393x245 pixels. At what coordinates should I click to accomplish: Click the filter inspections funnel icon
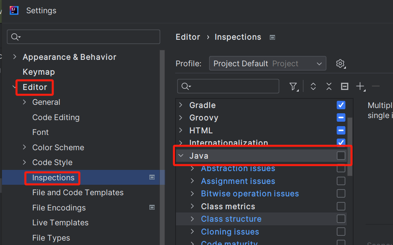(294, 86)
